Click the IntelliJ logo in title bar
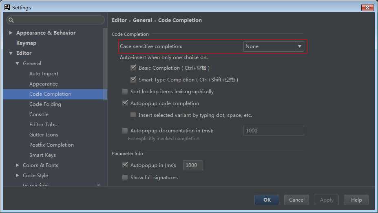 (x=7, y=7)
